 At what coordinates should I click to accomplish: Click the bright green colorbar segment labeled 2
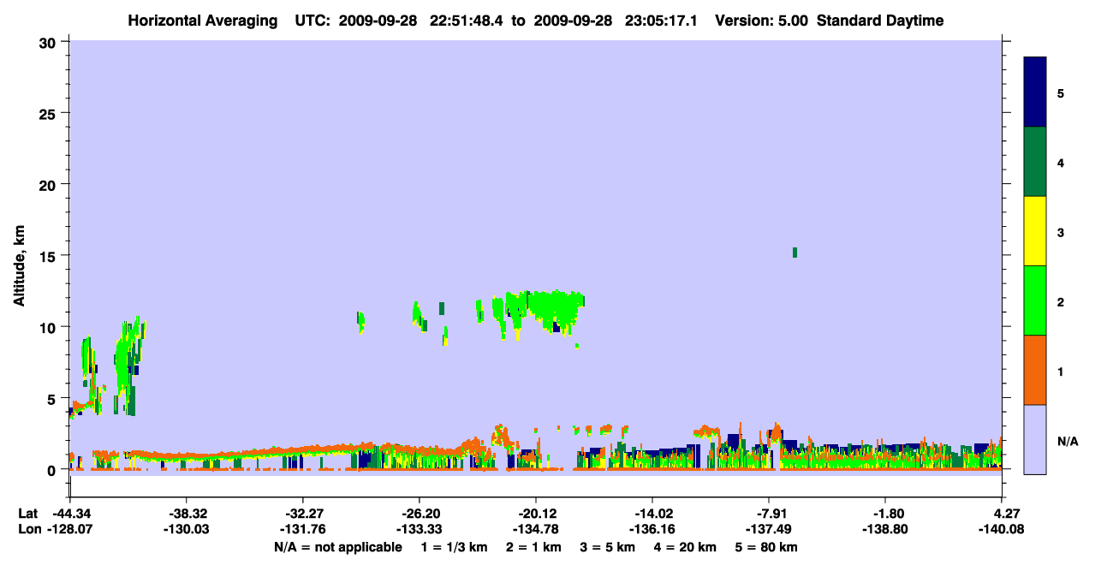pyautogui.click(x=1035, y=300)
